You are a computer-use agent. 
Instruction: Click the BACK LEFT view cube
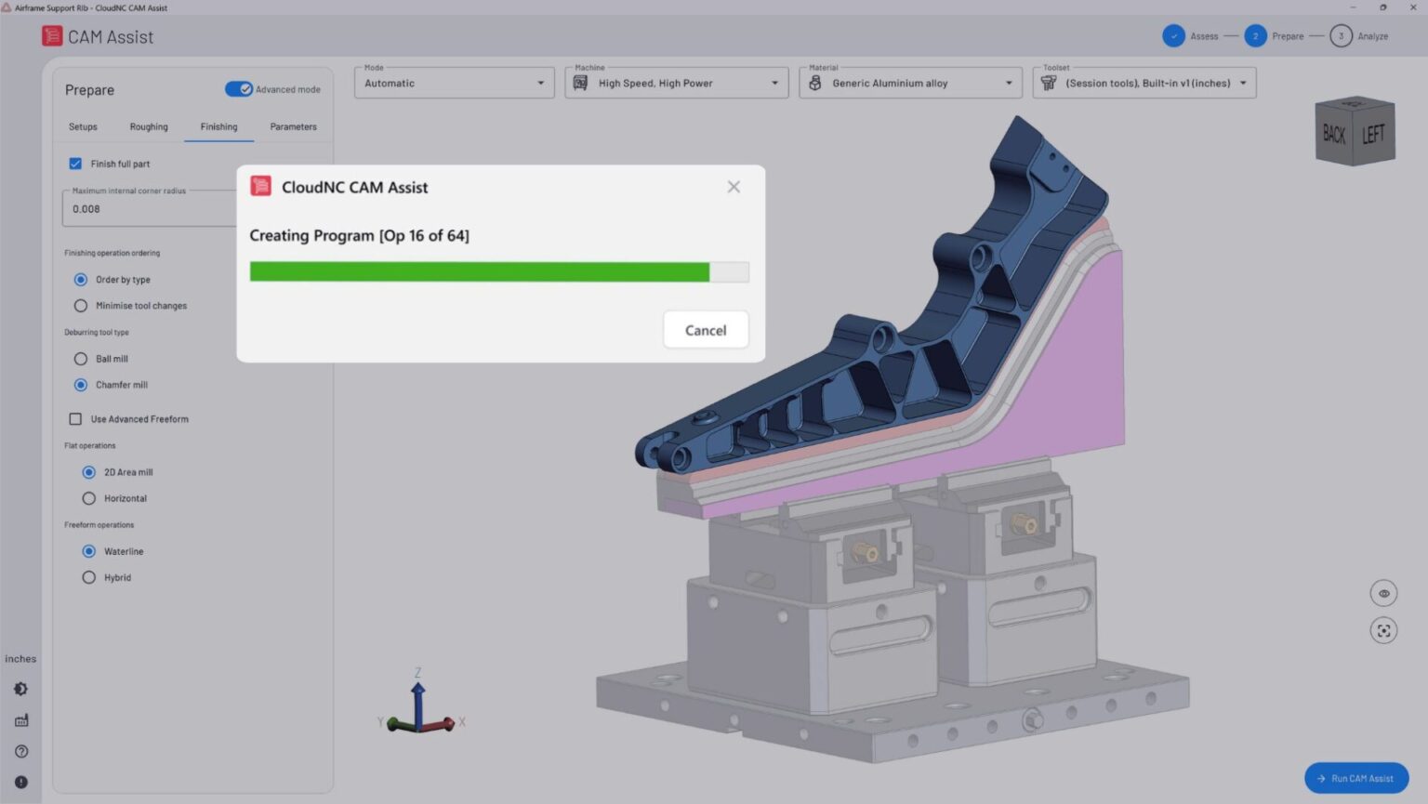pos(1354,132)
